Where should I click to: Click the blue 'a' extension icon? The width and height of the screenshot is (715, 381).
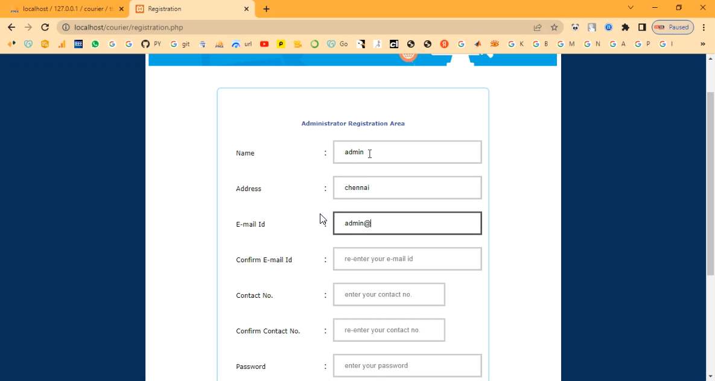coord(608,27)
